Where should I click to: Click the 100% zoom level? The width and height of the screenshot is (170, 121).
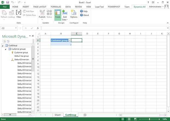165,119
